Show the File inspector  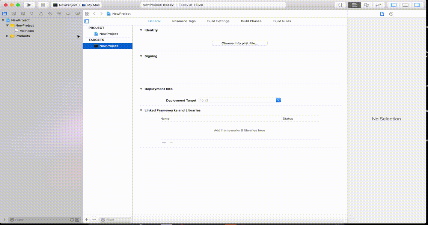pos(382,14)
